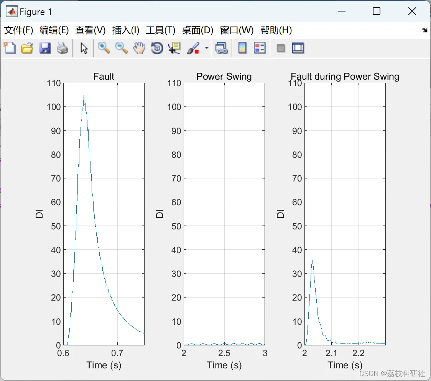Maximize the Figure 1 window
The height and width of the screenshot is (381, 431).
coord(377,11)
